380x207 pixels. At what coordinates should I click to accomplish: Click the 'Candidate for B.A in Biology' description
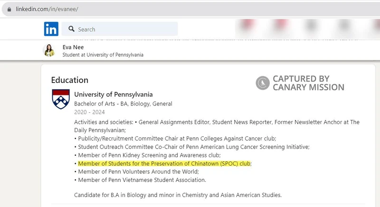(x=179, y=195)
